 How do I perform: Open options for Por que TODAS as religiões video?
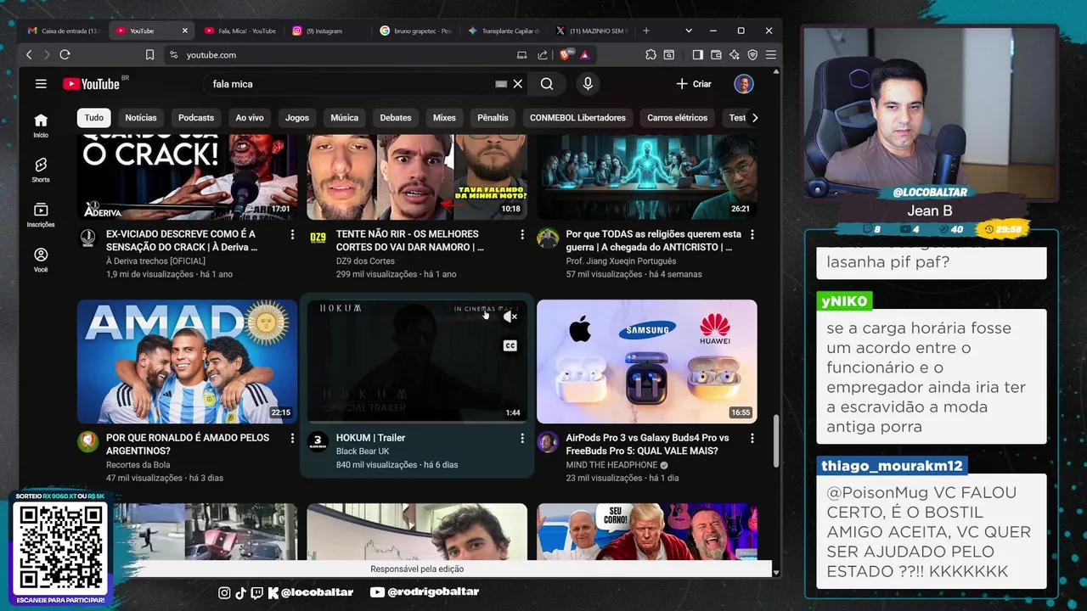(752, 234)
